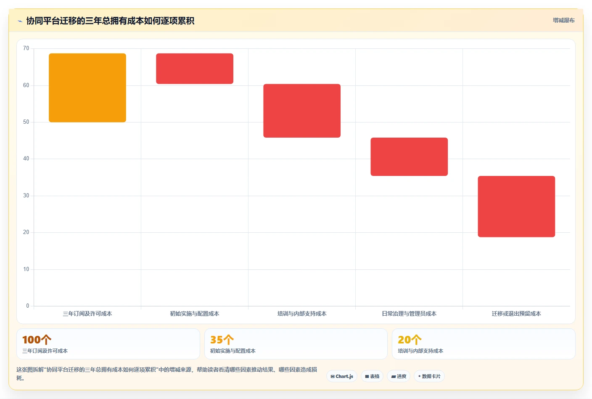Select the Chart.js tag chip
The width and height of the screenshot is (592, 399).
click(342, 376)
